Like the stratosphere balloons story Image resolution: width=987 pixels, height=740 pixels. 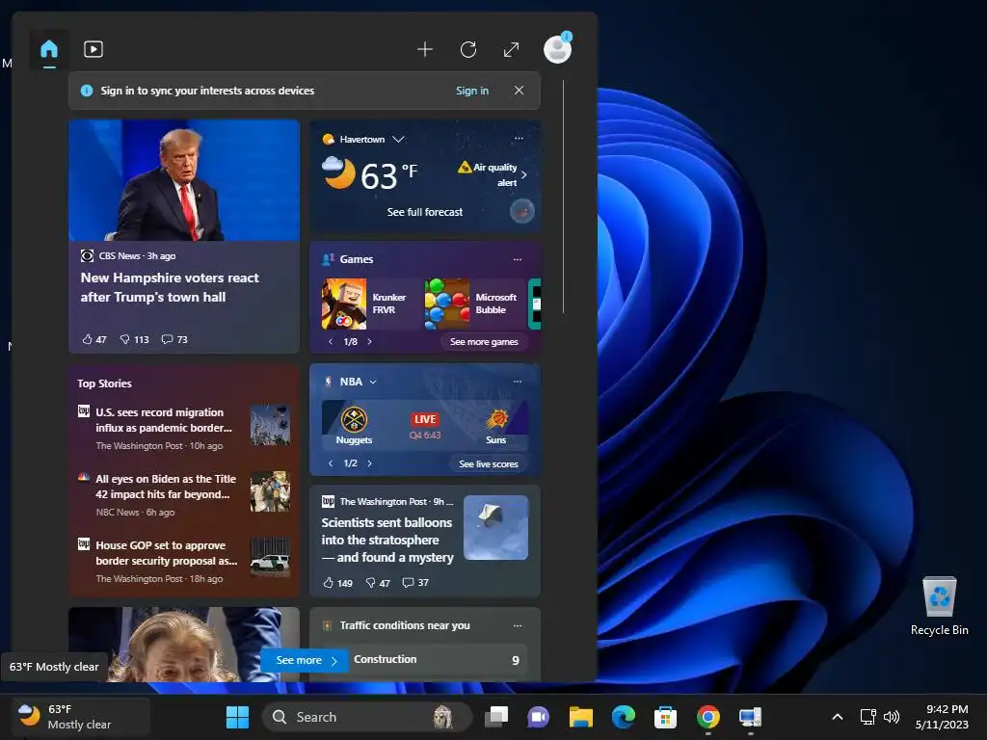click(337, 583)
